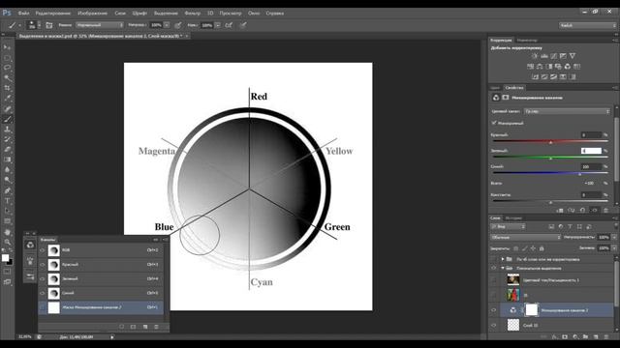Delete layer trash icon in Layers panel
620x348 pixels.
[606, 337]
